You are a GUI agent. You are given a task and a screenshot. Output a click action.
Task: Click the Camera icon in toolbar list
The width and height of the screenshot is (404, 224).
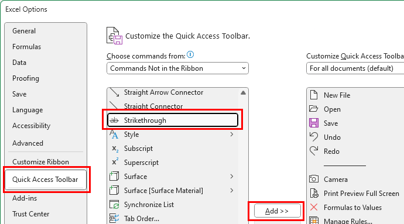pos(314,179)
